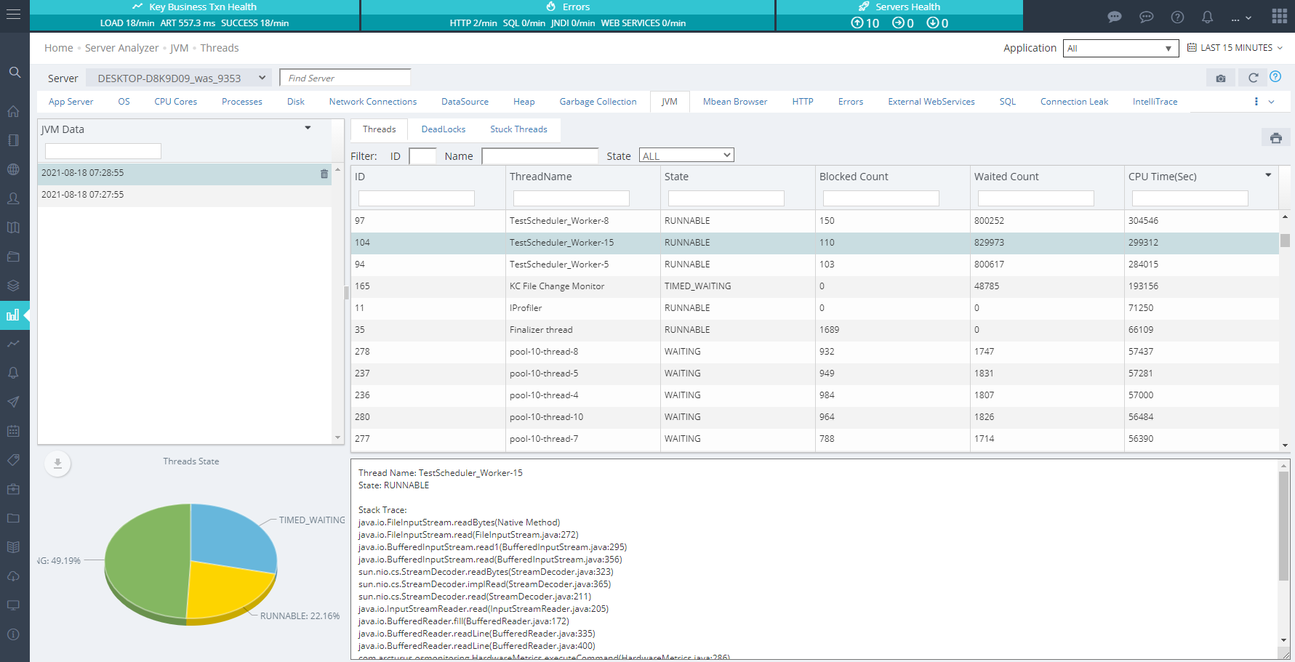Open the line graph icon in sidebar
The width and height of the screenshot is (1295, 662).
pyautogui.click(x=13, y=344)
